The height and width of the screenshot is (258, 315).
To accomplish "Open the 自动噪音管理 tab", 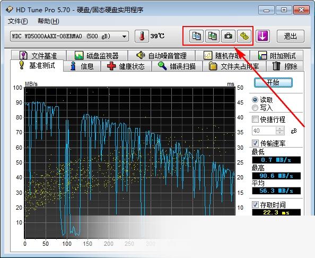I will coord(161,55).
